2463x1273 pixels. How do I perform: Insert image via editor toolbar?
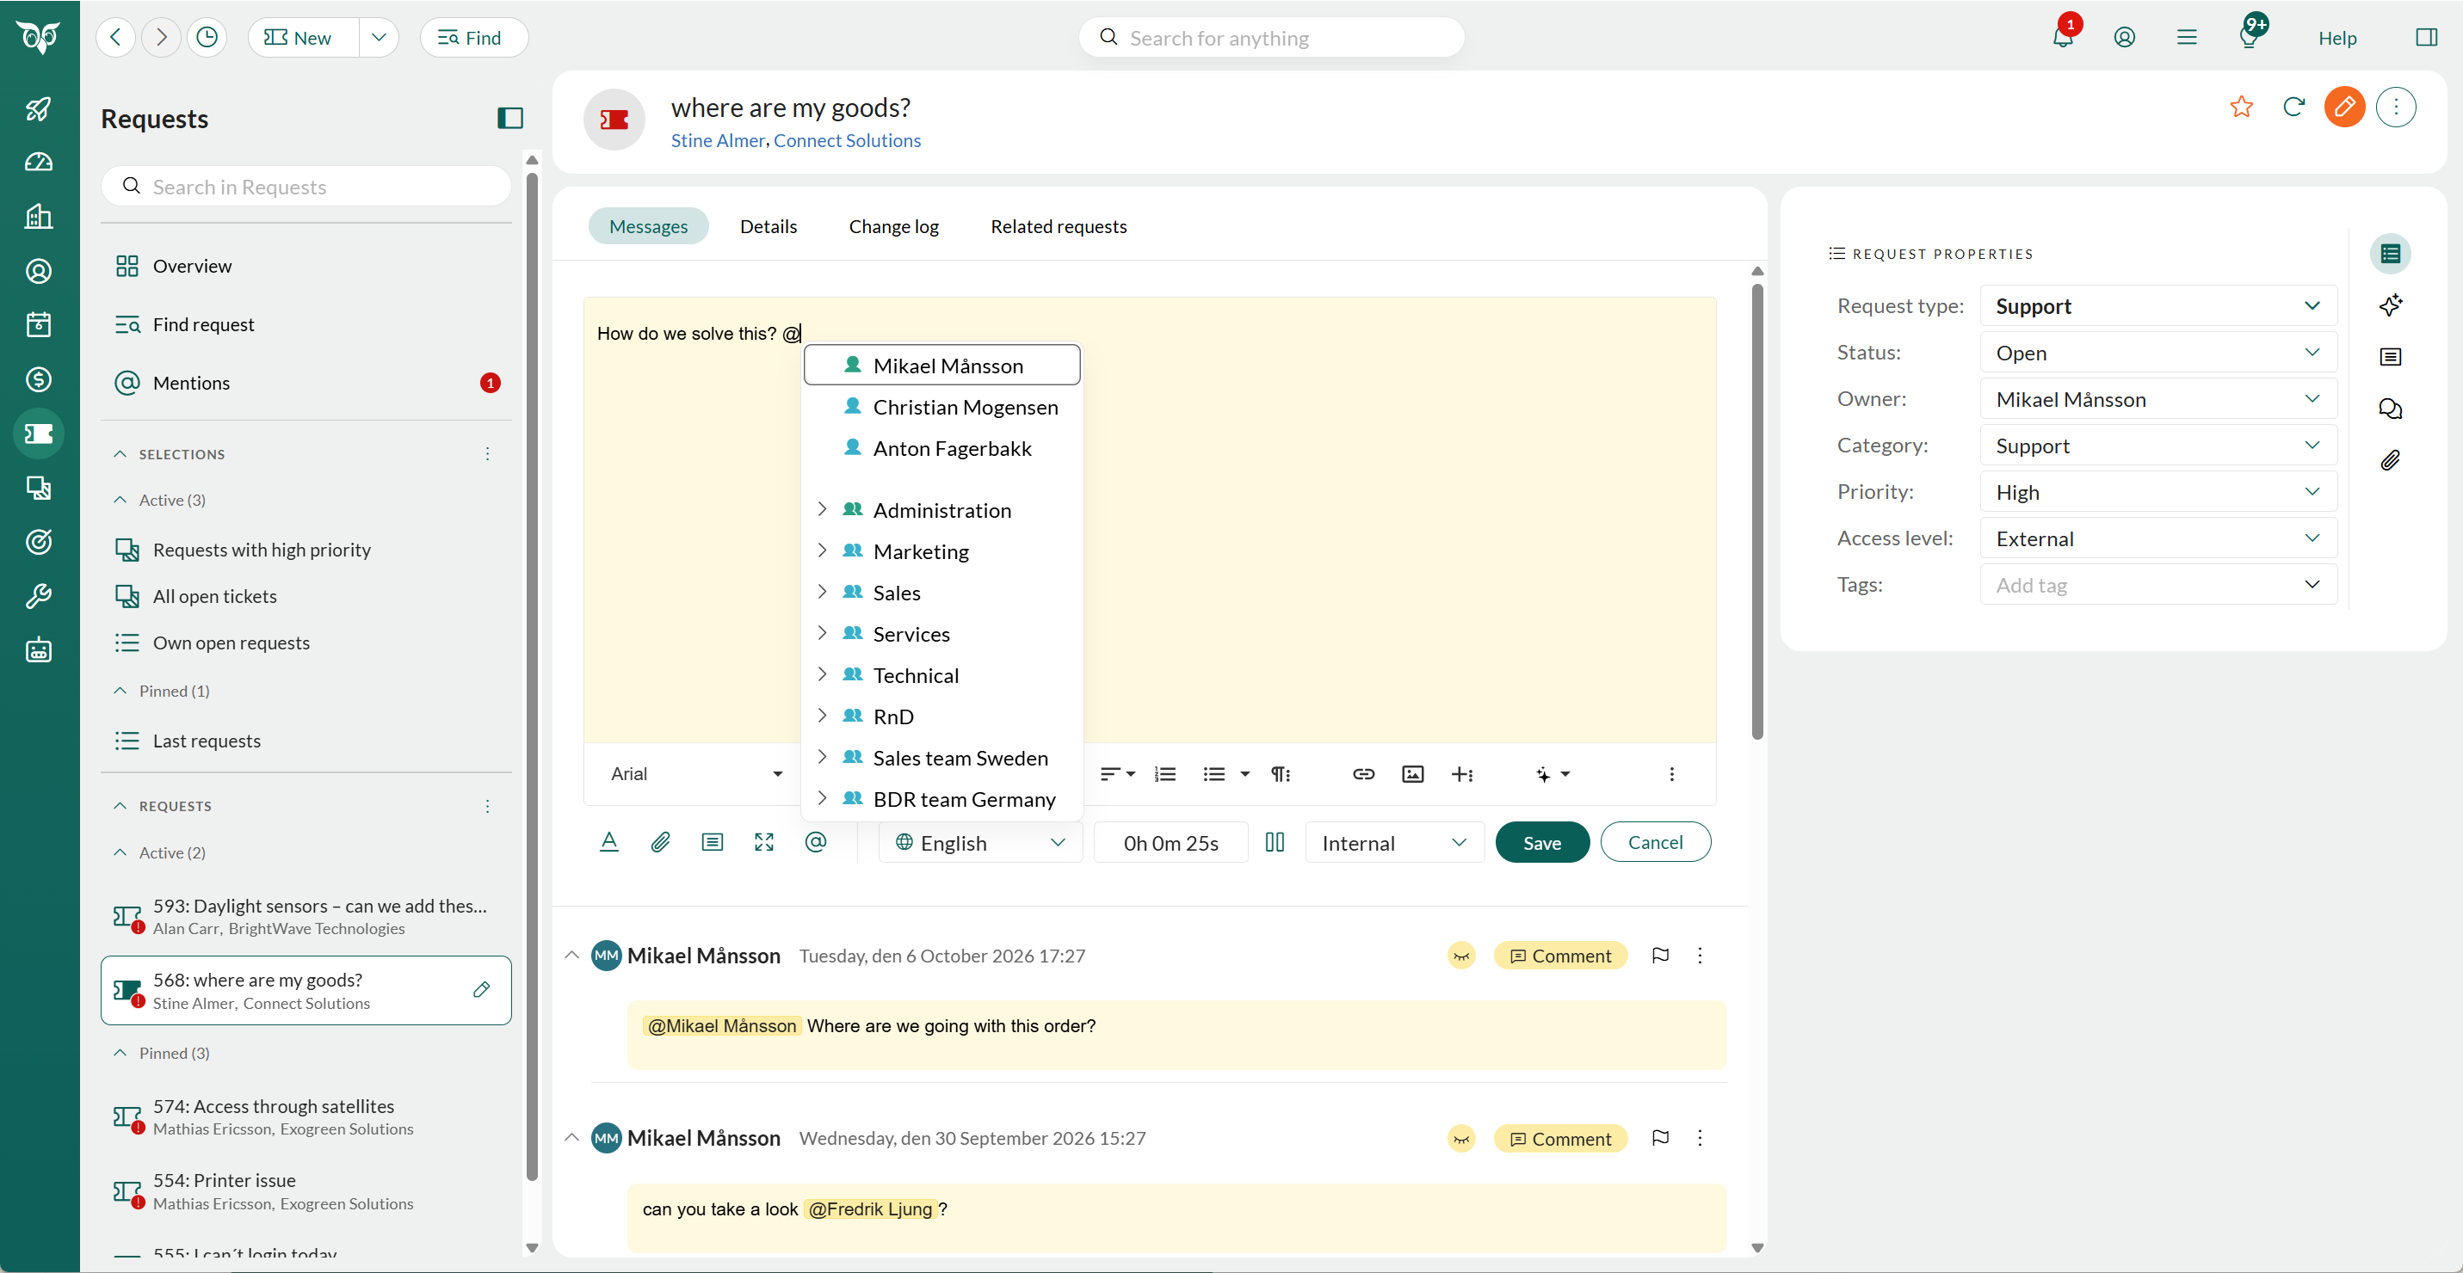point(1412,774)
